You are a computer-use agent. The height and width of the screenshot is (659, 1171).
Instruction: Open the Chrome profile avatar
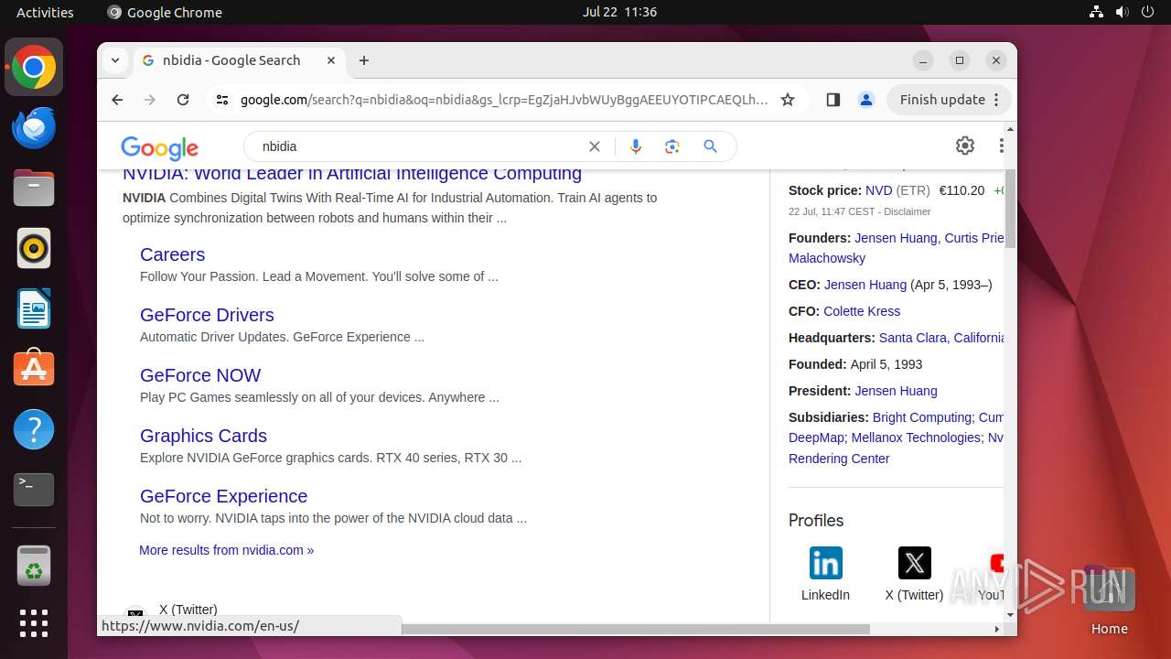click(x=866, y=100)
